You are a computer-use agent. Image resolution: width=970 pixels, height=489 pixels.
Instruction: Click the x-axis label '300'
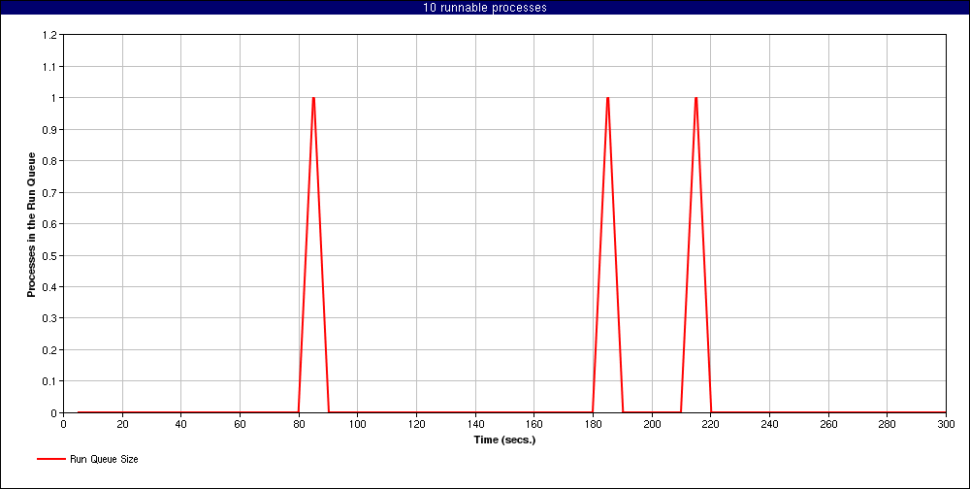[946, 424]
